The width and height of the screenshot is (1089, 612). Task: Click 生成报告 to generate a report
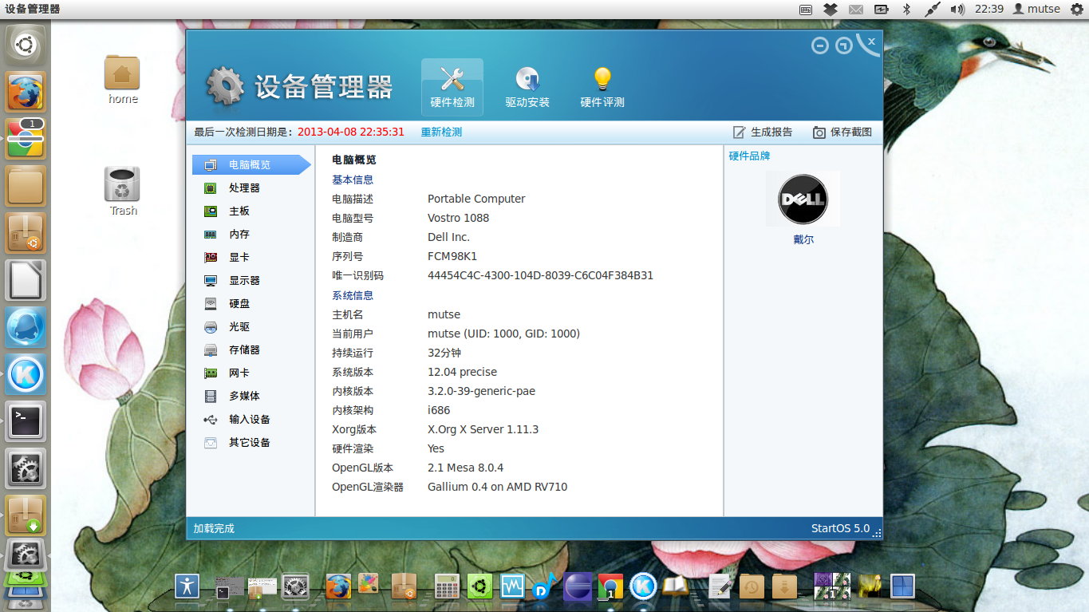coord(762,132)
